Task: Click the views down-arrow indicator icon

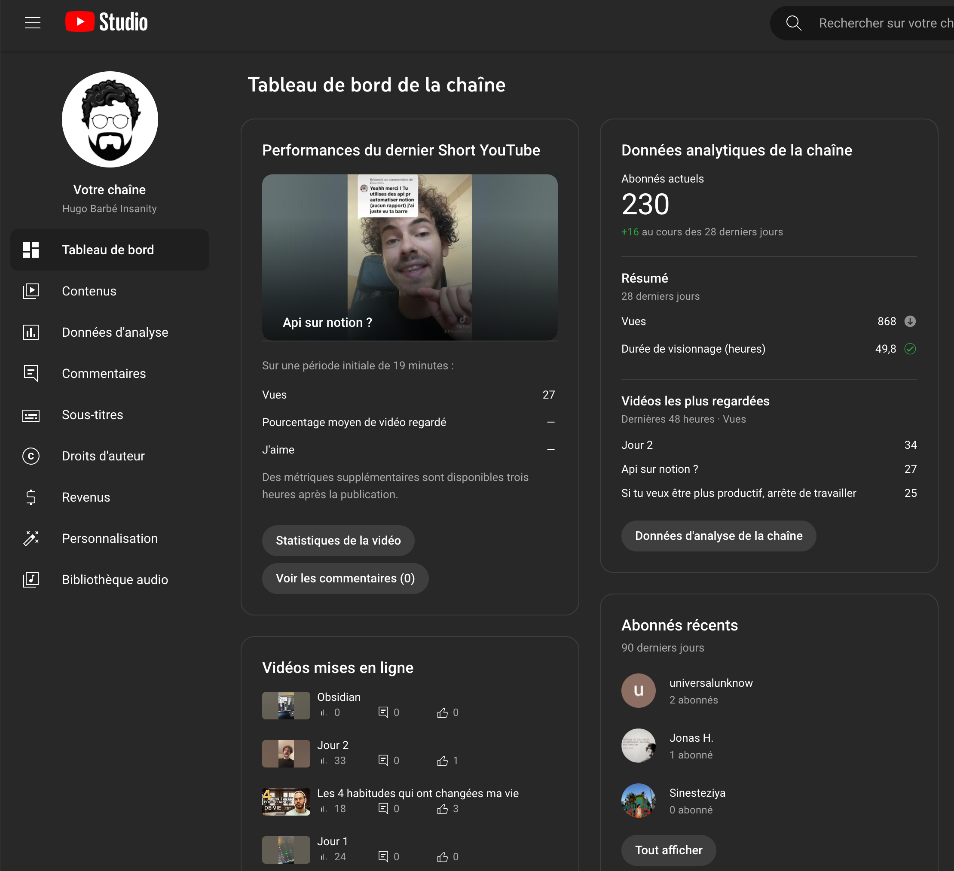Action: [909, 322]
